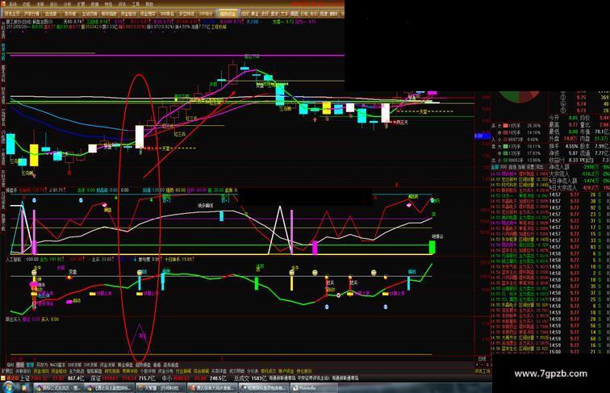Open the 扩展 menu in the menu bar
The height and width of the screenshot is (393, 610).
coord(81,4)
